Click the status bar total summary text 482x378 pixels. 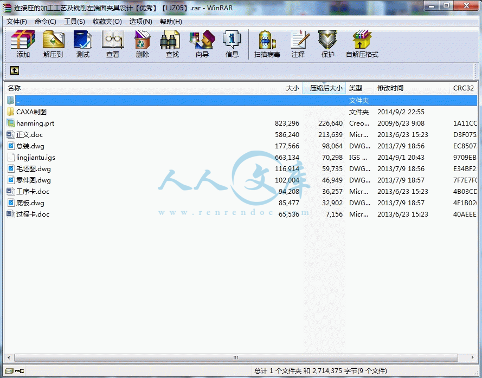click(x=320, y=371)
